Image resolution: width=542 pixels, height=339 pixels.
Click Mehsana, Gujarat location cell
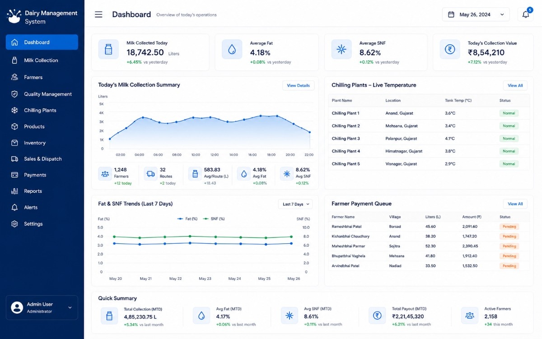coord(402,126)
